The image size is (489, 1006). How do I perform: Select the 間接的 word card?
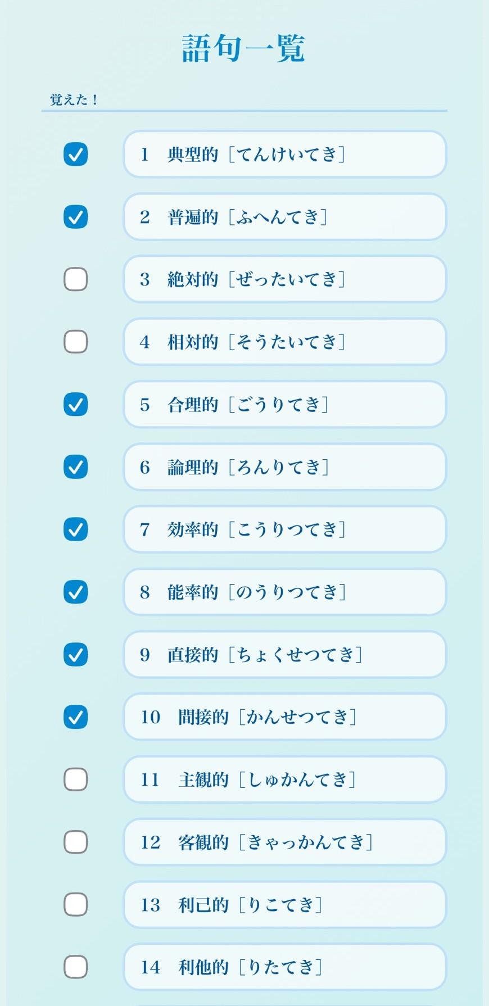(x=284, y=717)
